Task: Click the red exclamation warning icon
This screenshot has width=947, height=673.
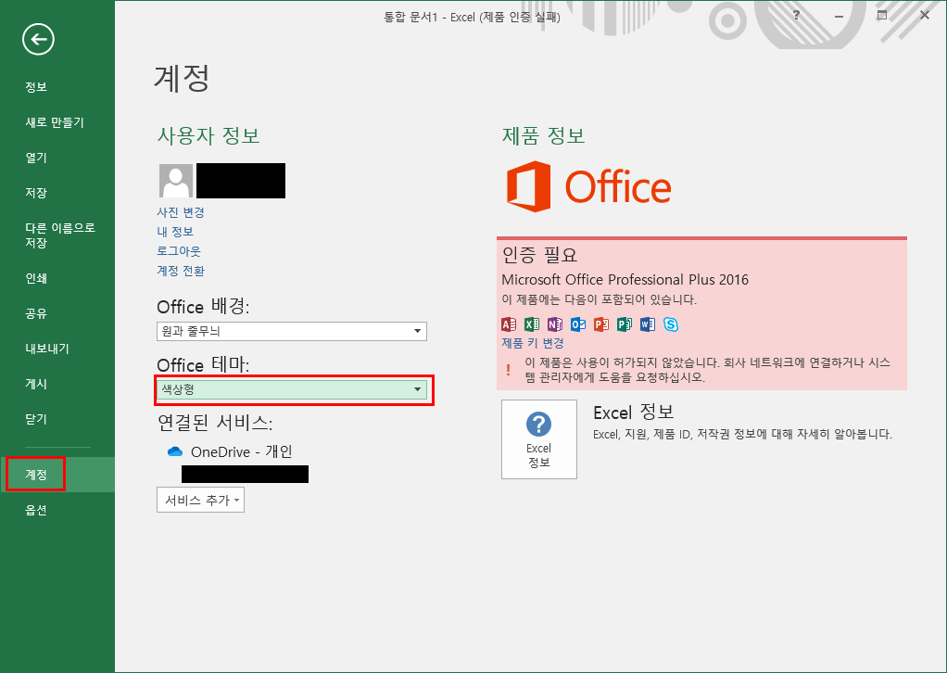Action: point(508,370)
